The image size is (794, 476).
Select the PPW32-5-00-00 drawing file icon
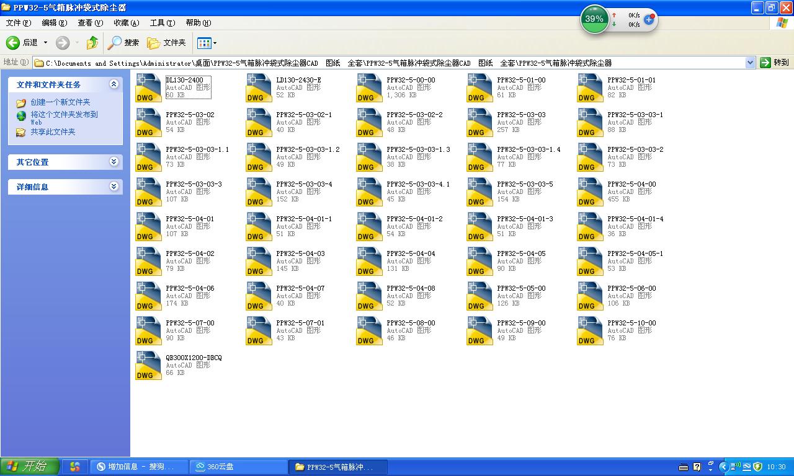(x=369, y=87)
